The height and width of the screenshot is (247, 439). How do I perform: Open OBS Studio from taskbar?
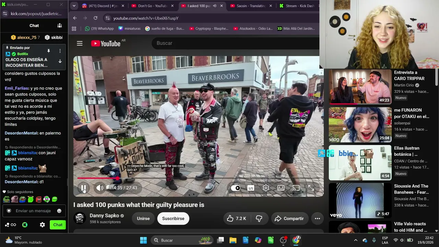(283, 240)
